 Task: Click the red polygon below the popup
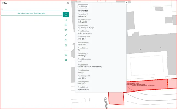pyautogui.click(x=116, y=99)
